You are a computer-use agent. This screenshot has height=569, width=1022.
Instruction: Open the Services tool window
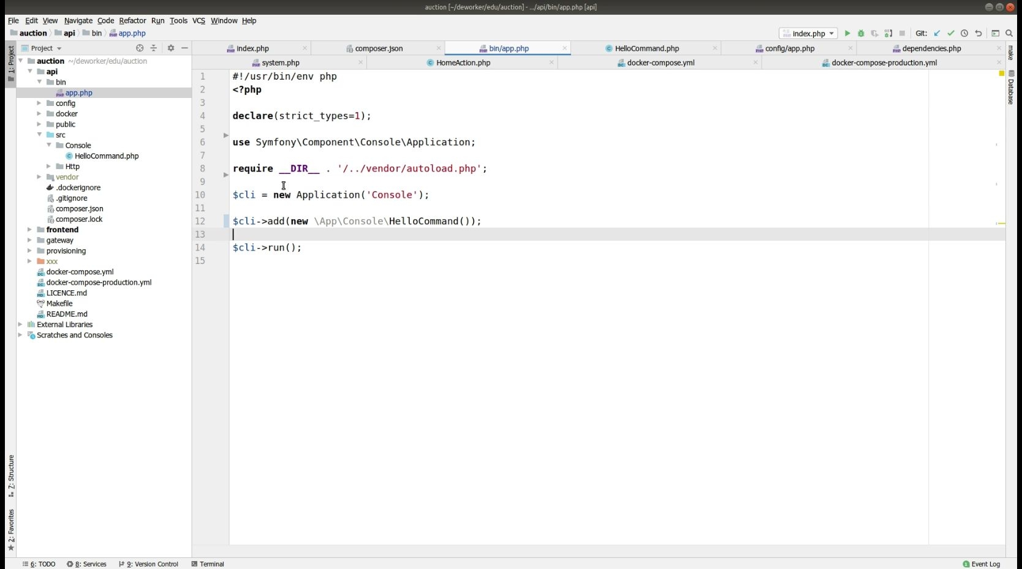86,564
